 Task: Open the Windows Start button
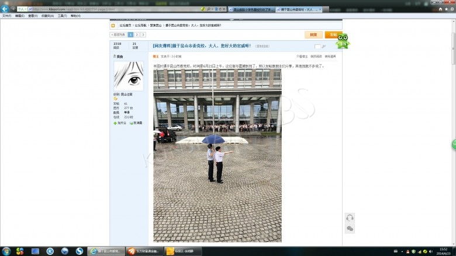tap(6, 251)
